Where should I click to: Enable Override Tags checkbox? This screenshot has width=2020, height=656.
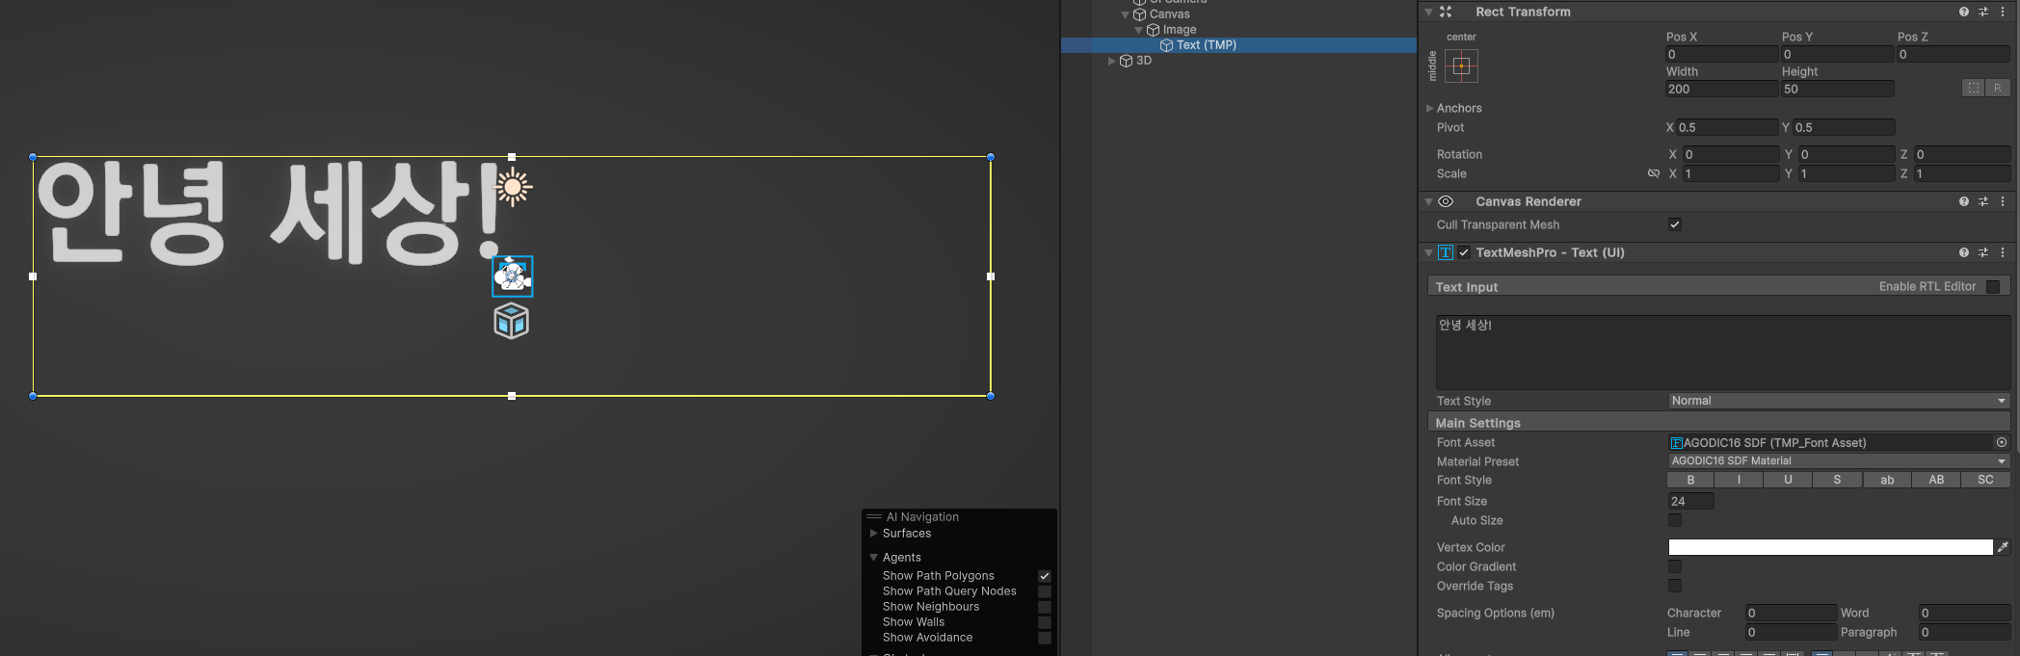click(x=1675, y=586)
